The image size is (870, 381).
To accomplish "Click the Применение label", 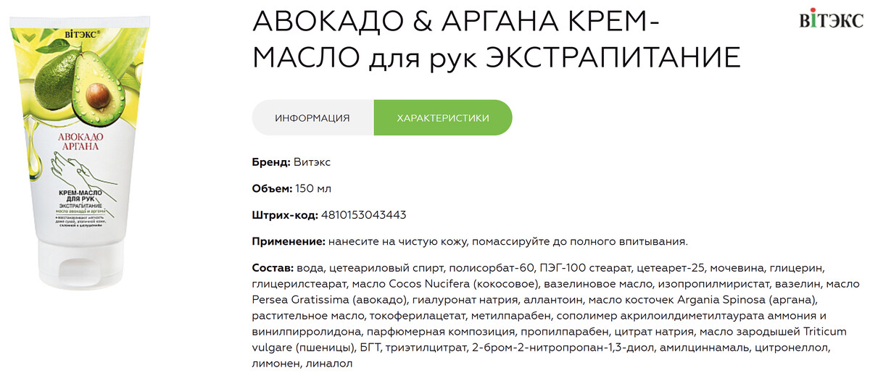I will point(288,241).
